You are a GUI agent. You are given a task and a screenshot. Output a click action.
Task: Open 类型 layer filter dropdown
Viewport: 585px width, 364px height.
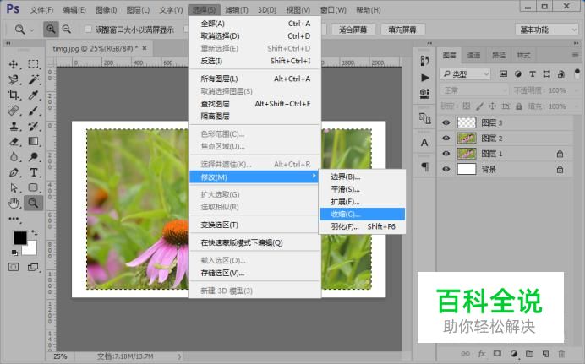(464, 74)
